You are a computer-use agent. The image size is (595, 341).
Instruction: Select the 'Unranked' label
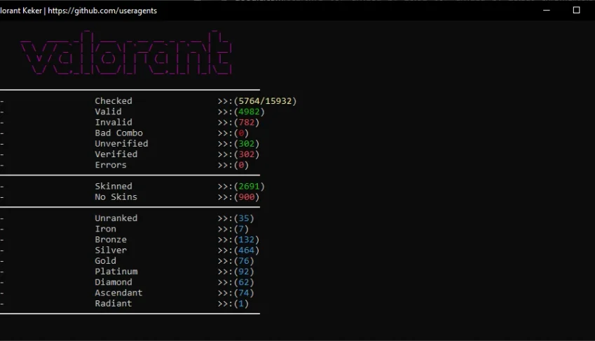coord(116,218)
